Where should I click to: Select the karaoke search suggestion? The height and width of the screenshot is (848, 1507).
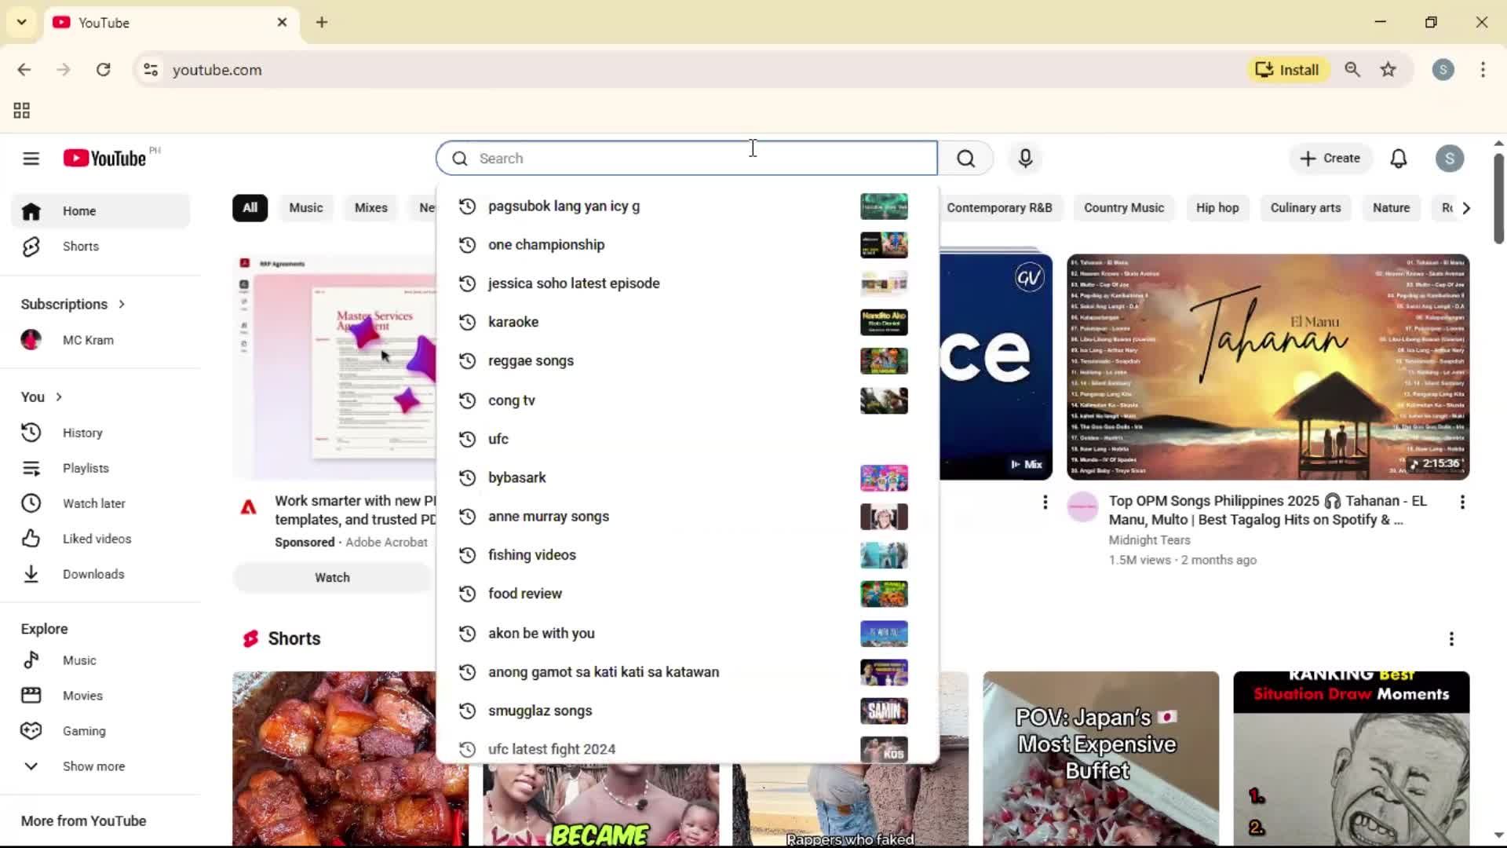pos(513,322)
